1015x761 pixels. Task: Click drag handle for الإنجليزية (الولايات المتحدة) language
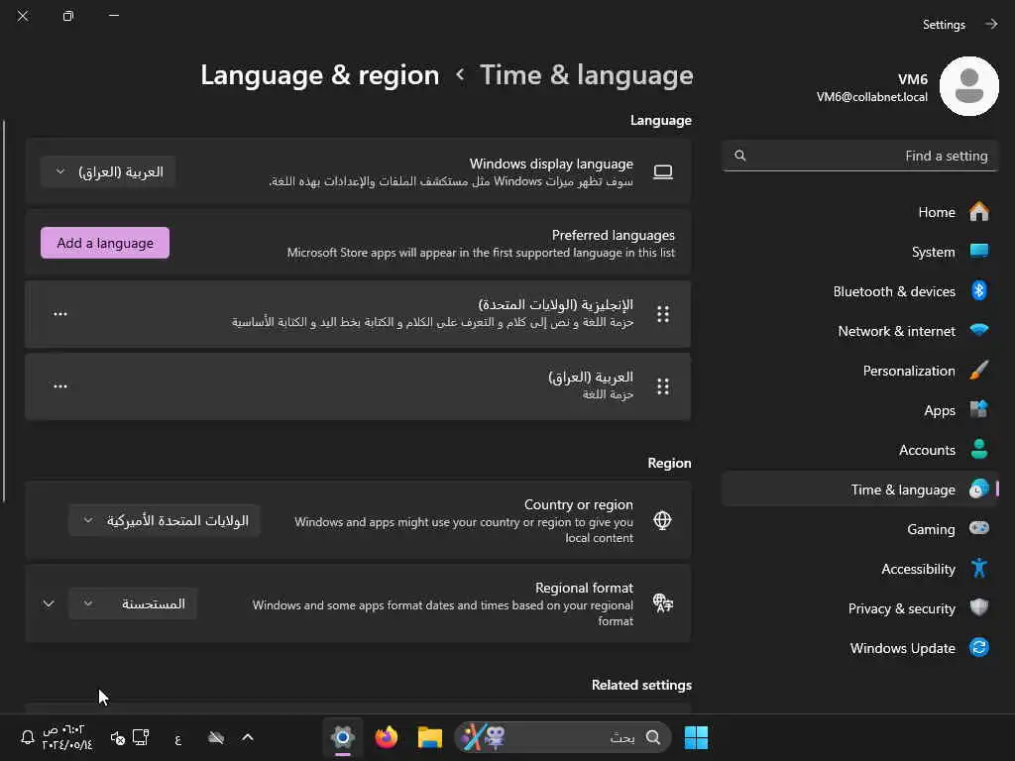pyautogui.click(x=663, y=314)
